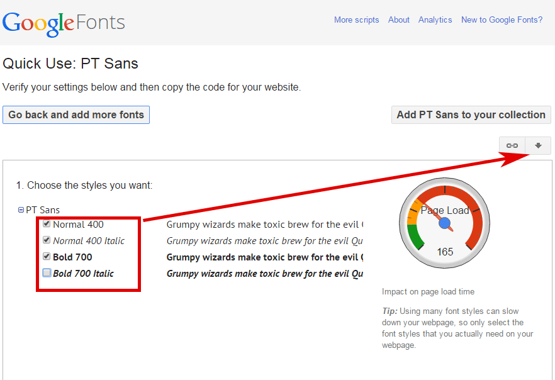Click the Bold 700 preview sentence
The height and width of the screenshot is (380, 555).
[x=265, y=257]
